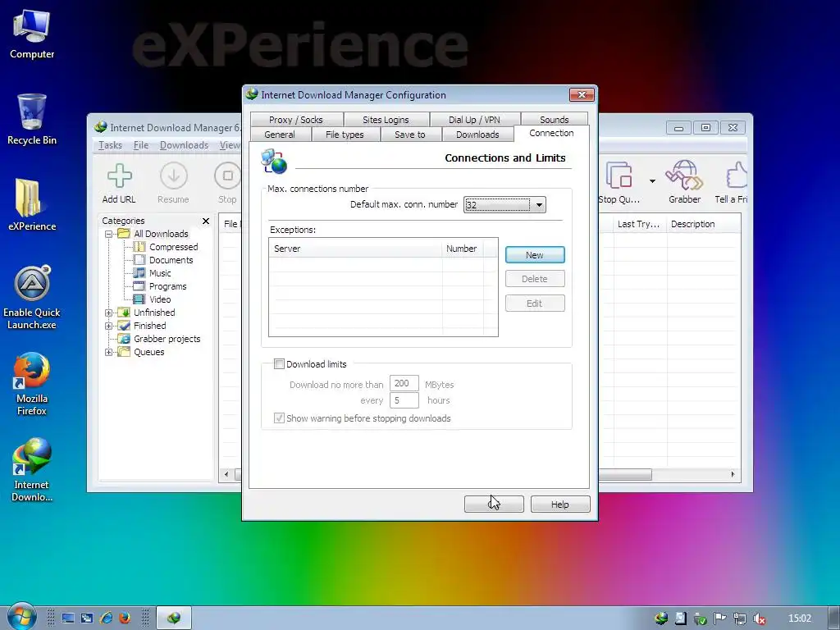This screenshot has width=840, height=630.
Task: Click the hours limit input field
Action: click(x=404, y=400)
